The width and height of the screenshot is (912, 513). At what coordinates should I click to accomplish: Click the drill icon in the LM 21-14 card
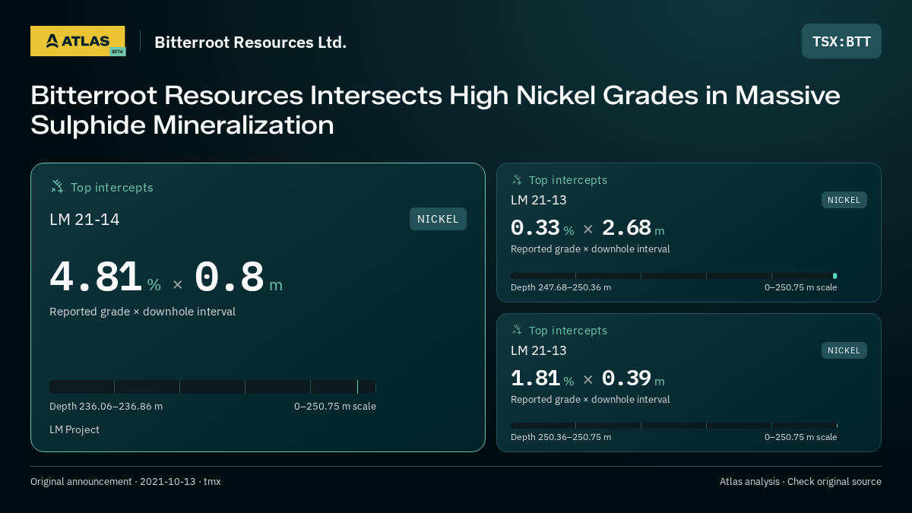pos(57,186)
